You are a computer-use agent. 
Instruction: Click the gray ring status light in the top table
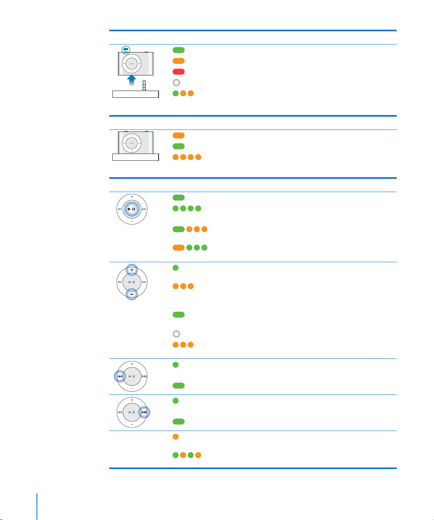176,83
